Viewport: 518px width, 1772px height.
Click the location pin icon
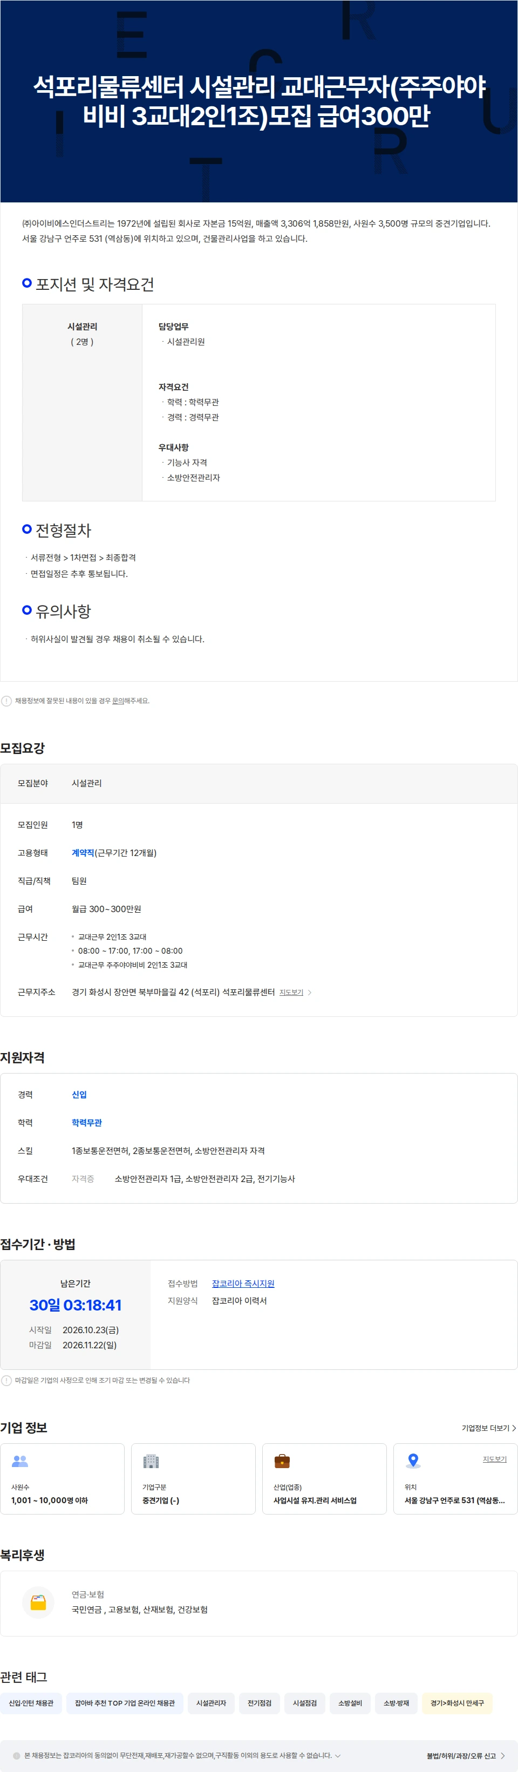pyautogui.click(x=413, y=1461)
